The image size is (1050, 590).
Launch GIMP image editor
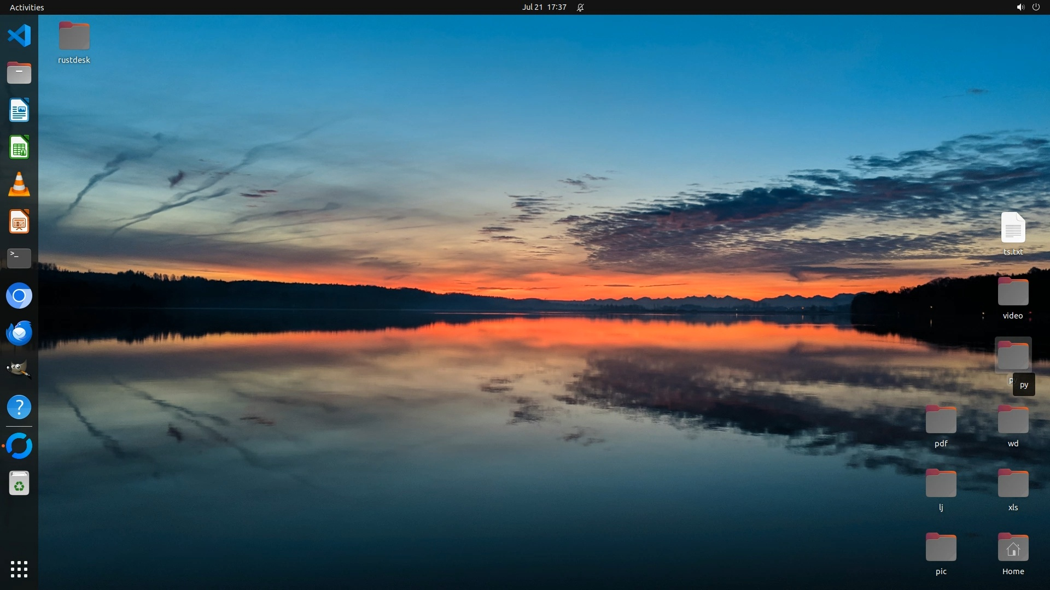19,370
